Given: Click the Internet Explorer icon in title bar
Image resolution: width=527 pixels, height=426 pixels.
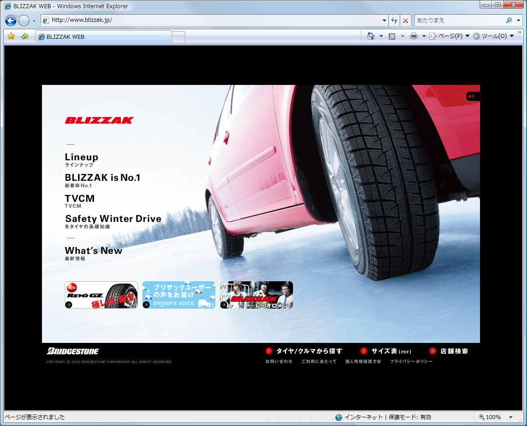Looking at the screenshot, I should tap(7, 6).
